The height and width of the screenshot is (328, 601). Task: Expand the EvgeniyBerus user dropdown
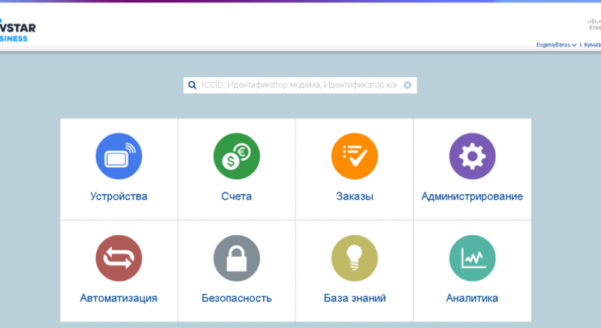[557, 45]
